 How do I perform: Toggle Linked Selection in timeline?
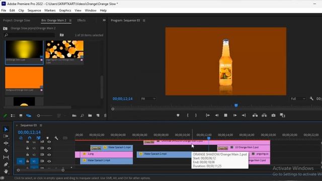pyautogui.click(x=38, y=138)
